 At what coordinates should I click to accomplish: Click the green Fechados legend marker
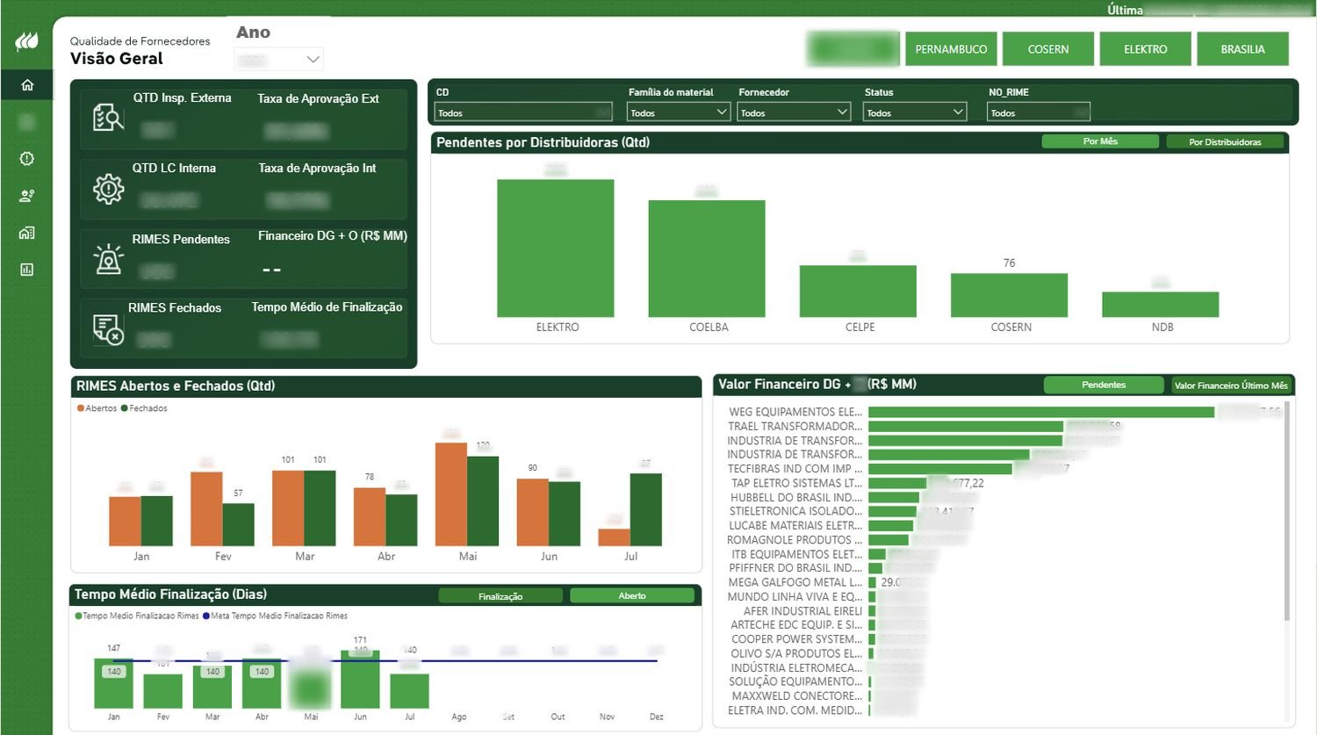pyautogui.click(x=125, y=408)
